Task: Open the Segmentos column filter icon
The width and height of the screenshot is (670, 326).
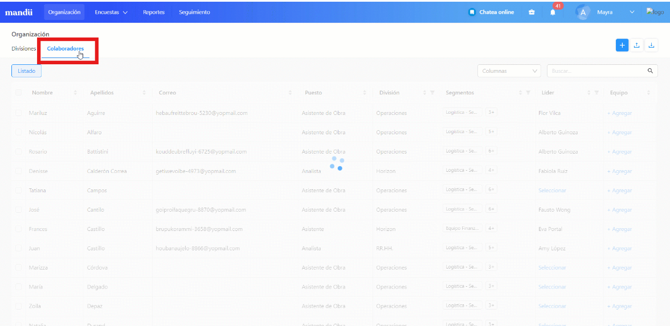Action: coord(528,93)
